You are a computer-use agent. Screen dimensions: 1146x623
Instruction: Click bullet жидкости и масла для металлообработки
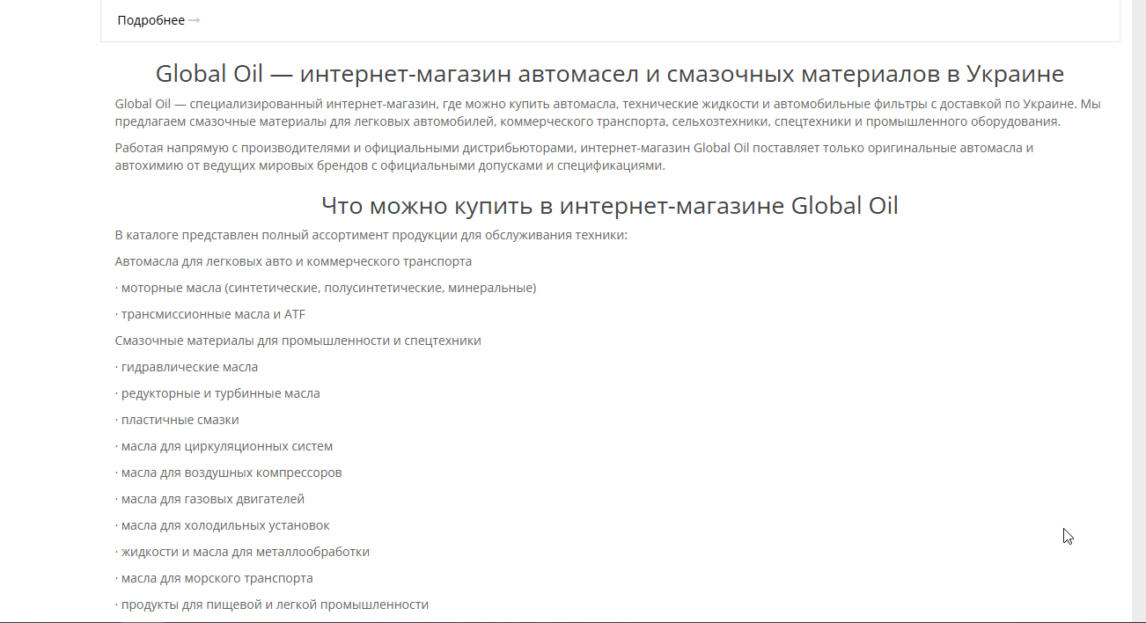point(242,552)
